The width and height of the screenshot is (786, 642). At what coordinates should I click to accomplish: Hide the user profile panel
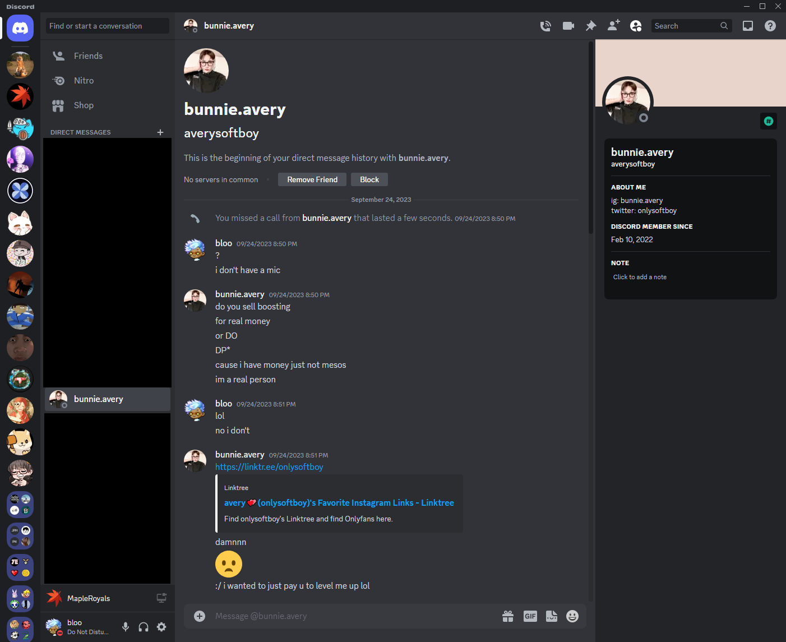636,26
